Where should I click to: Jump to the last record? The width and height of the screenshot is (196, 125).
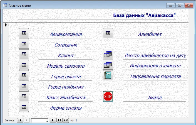click(59, 120)
